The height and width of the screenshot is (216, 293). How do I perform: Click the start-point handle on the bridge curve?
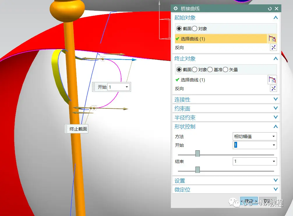103,59
